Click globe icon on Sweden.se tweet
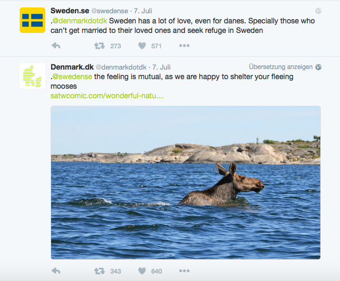340x281 pixels. tap(318, 11)
